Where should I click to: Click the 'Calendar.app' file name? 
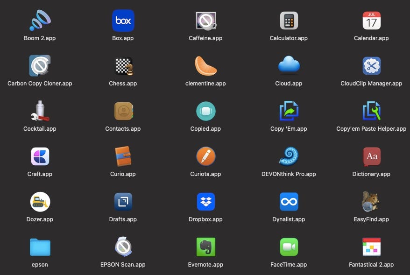point(371,38)
